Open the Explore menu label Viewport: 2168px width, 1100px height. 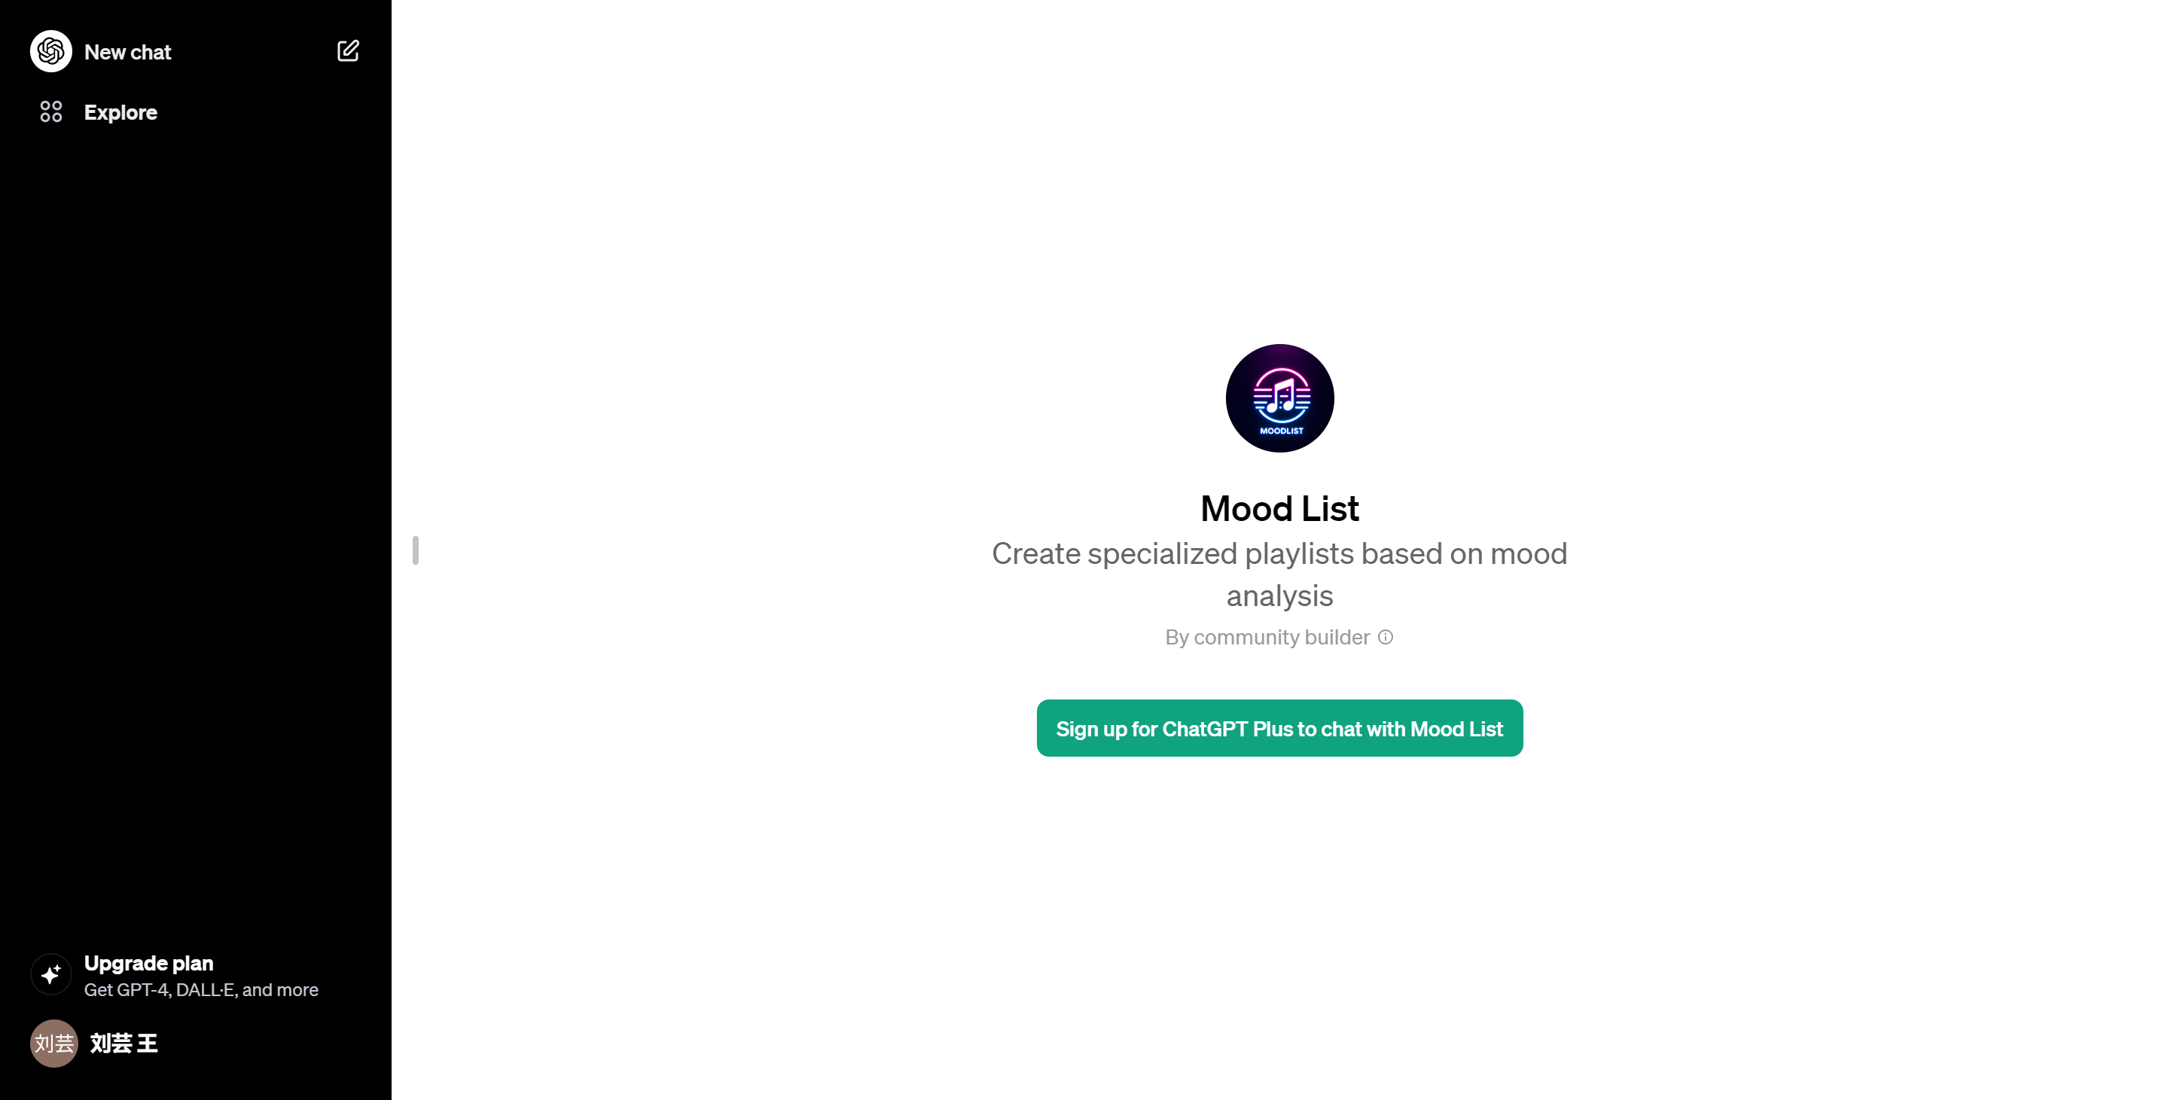coord(120,113)
